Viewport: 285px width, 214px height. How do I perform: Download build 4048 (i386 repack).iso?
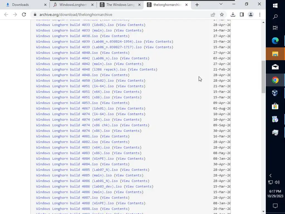(81, 69)
